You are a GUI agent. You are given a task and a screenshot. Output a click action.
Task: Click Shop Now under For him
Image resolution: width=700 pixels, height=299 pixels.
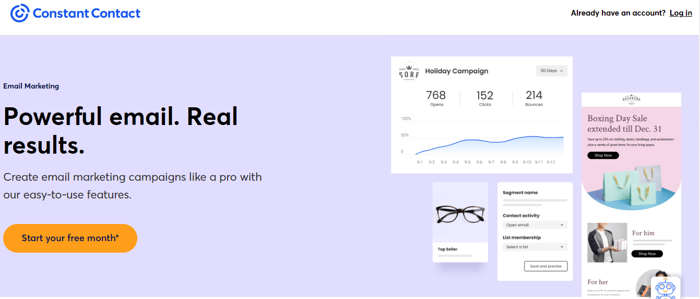click(647, 254)
